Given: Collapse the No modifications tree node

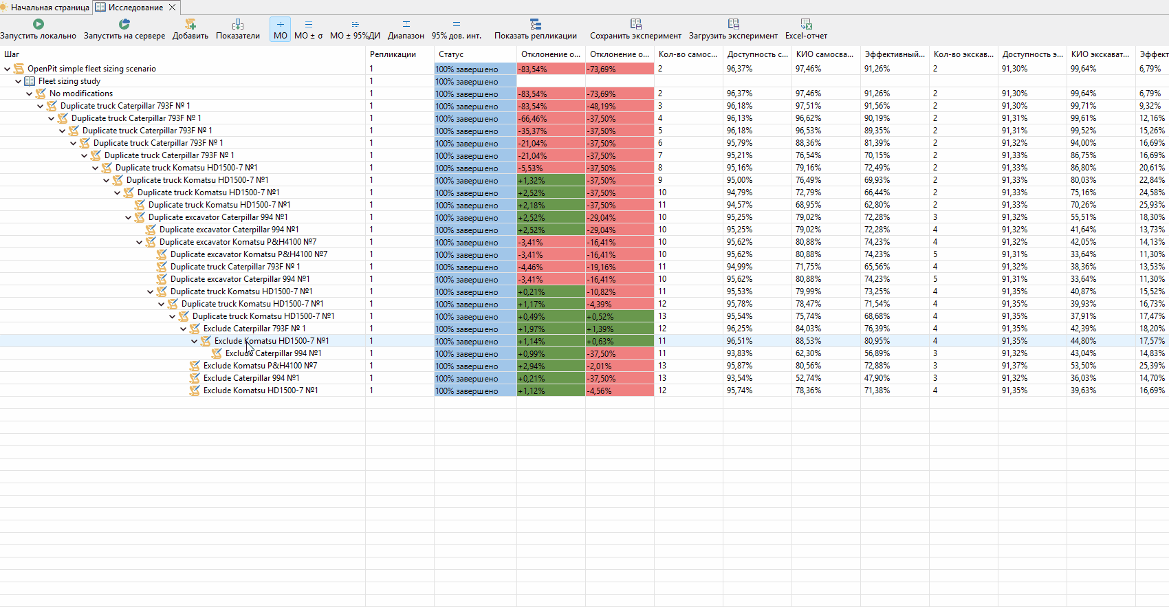Looking at the screenshot, I should coord(29,93).
